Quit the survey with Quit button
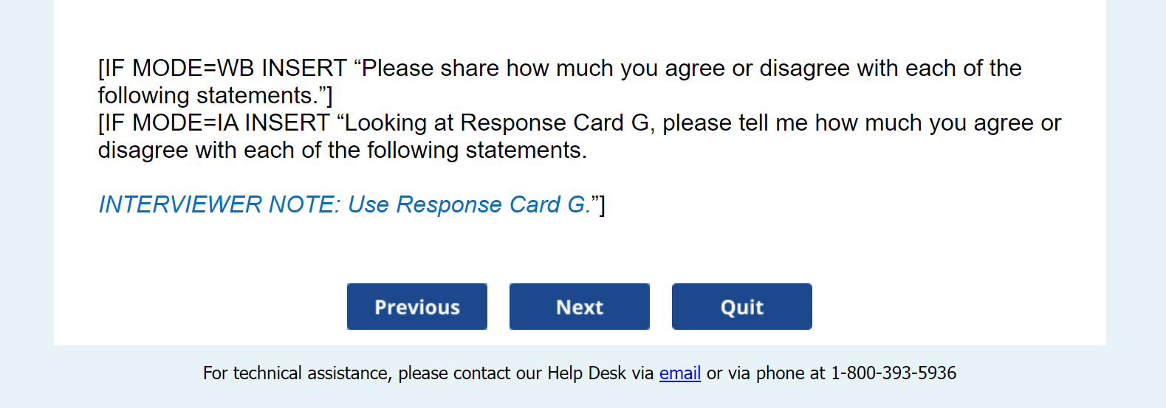The height and width of the screenshot is (408, 1166). click(741, 307)
